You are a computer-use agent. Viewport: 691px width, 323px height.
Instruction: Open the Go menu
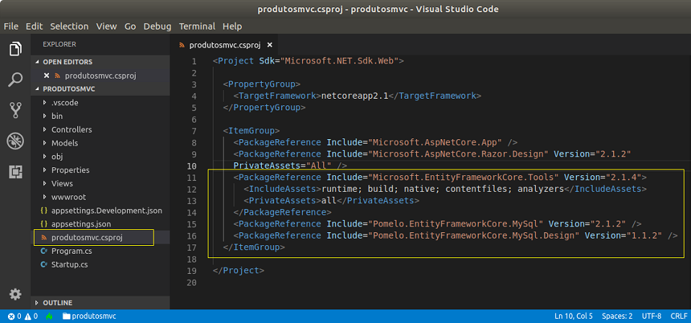(x=130, y=27)
